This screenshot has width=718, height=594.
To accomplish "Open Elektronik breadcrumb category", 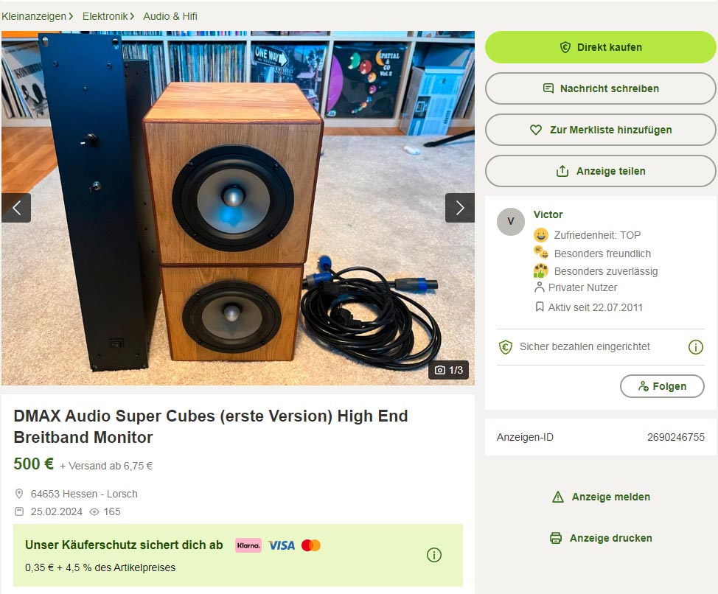I will pos(105,16).
